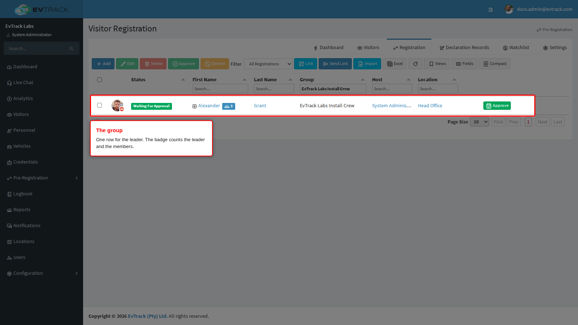Expand Configuration sidebar menu
This screenshot has height=325, width=578.
42,273
